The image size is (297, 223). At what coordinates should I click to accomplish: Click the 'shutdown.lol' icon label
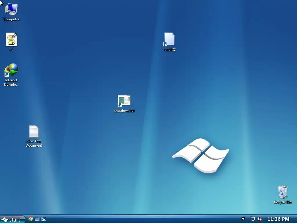coord(124,111)
